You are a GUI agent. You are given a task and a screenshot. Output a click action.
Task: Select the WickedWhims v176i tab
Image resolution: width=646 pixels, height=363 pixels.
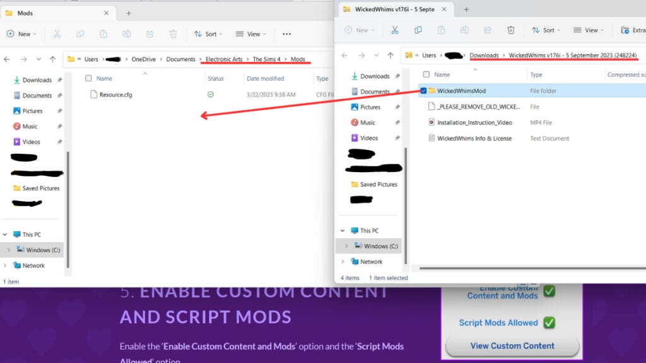(x=394, y=9)
